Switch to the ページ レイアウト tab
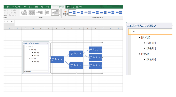The image size is (176, 97). pyautogui.click(x=17, y=7)
